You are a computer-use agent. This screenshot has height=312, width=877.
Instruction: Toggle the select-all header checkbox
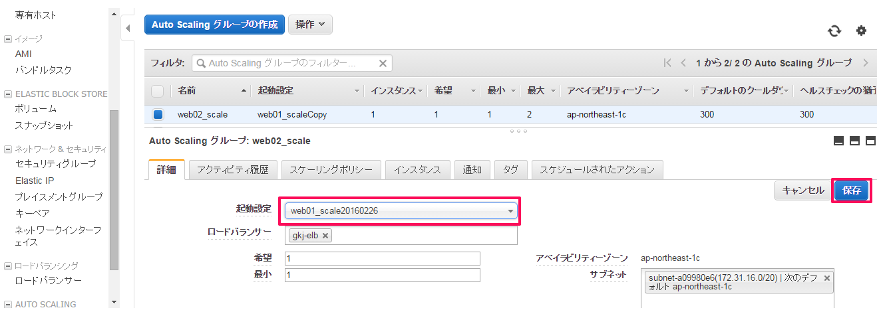[158, 90]
